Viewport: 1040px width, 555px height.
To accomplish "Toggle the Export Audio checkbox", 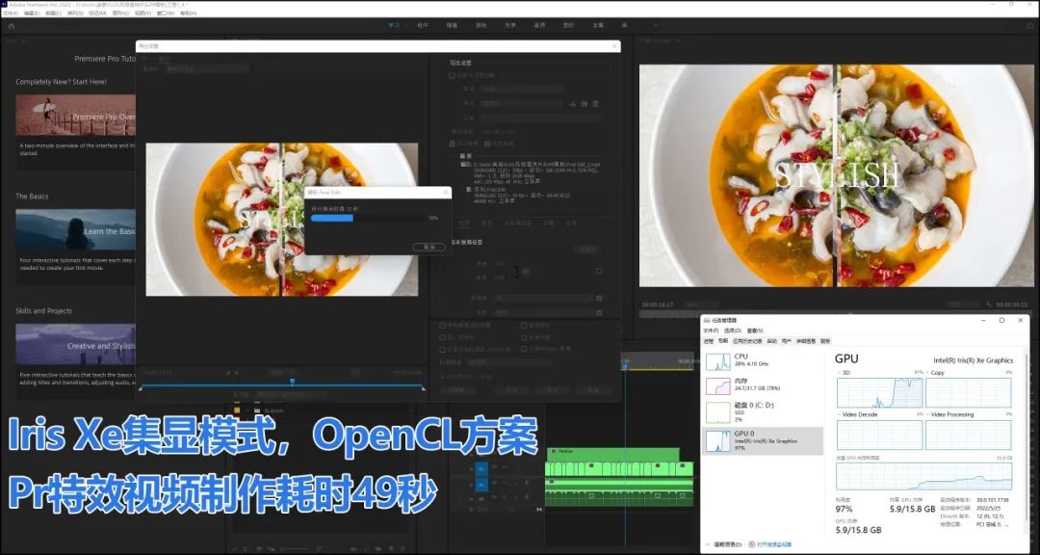I will pyautogui.click(x=487, y=144).
